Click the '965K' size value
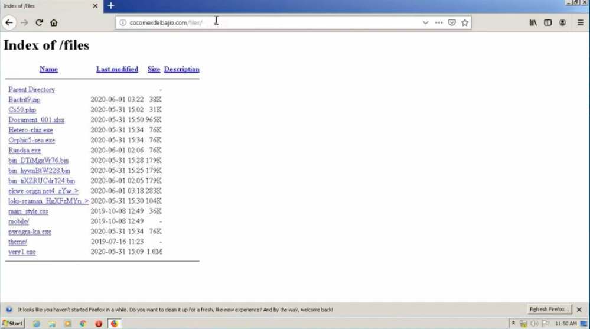The image size is (590, 329). pyautogui.click(x=154, y=120)
